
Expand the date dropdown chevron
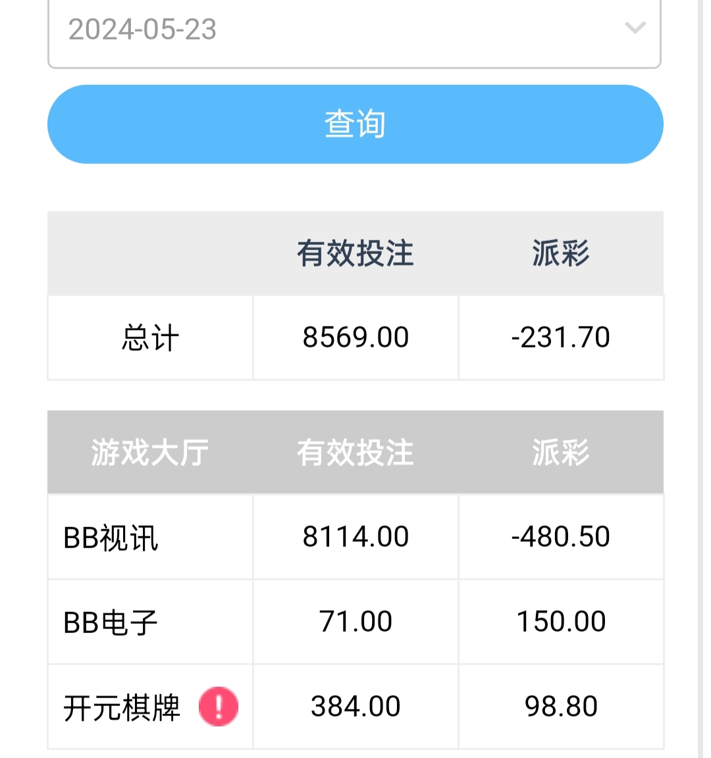635,28
